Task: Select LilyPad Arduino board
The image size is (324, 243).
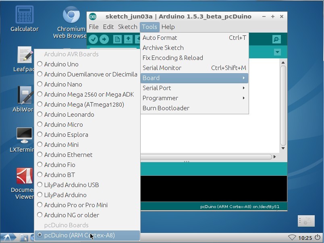Action: tap(87, 195)
